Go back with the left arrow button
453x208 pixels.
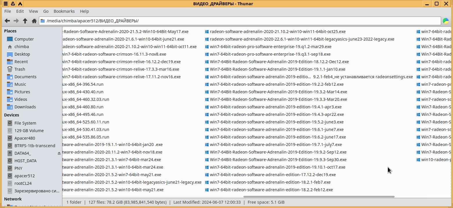point(7,21)
